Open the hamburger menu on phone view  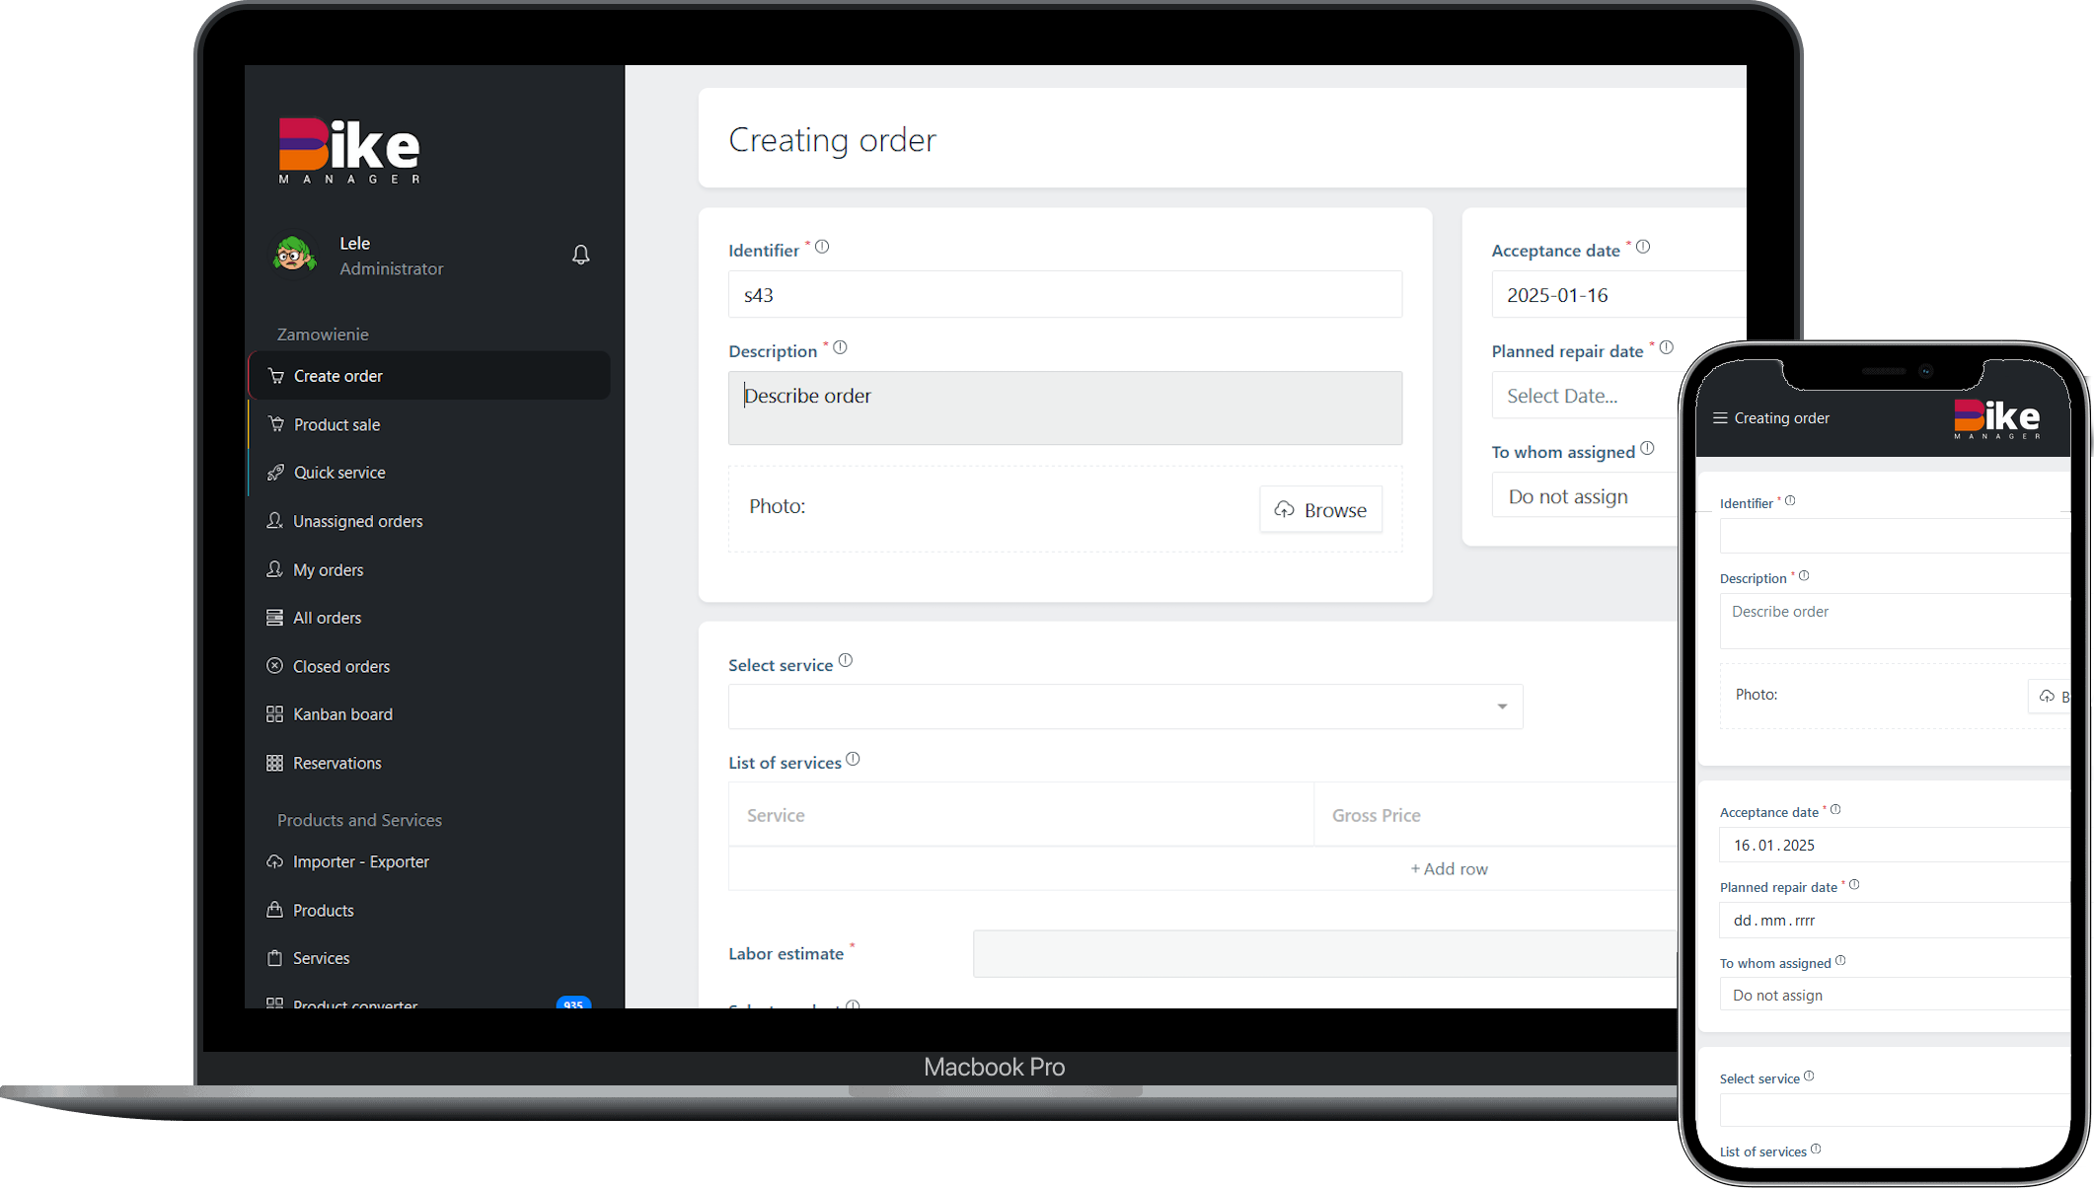point(1720,418)
